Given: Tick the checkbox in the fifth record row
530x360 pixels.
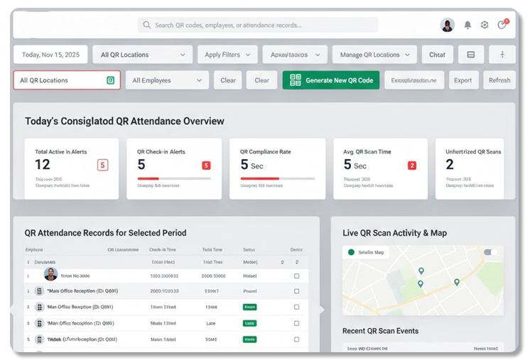Looking at the screenshot, I should 297,339.
